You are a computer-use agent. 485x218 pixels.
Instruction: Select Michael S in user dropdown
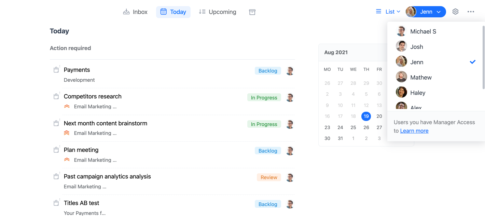coord(423,31)
